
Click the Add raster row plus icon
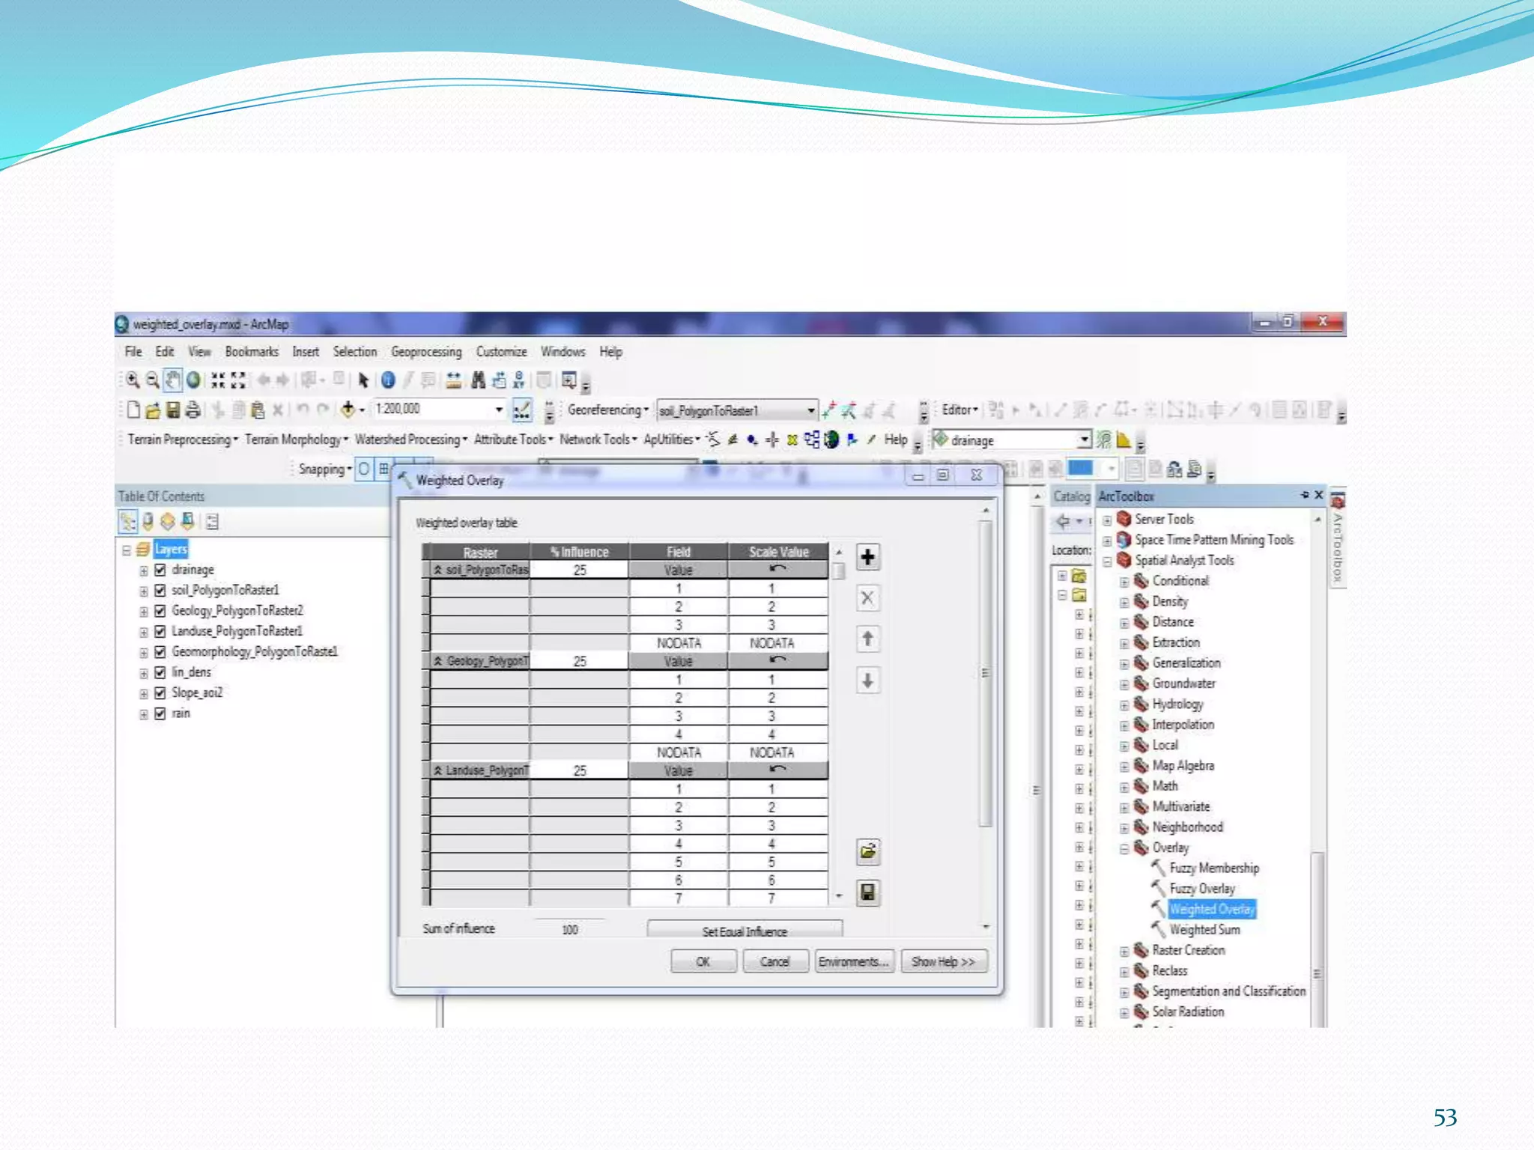click(x=867, y=557)
